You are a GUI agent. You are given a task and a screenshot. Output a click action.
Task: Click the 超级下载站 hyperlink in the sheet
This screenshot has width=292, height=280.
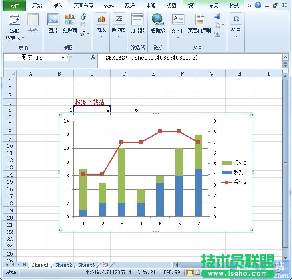[x=89, y=103]
